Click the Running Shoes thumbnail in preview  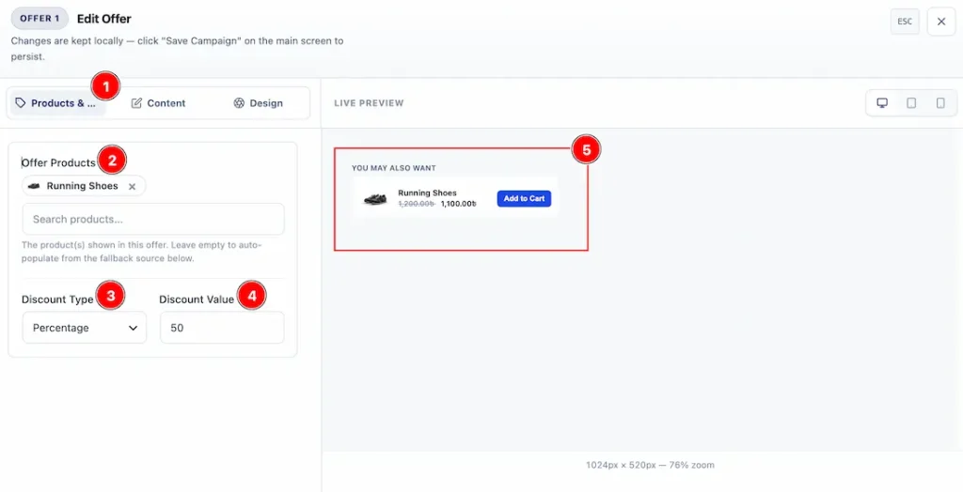click(375, 199)
